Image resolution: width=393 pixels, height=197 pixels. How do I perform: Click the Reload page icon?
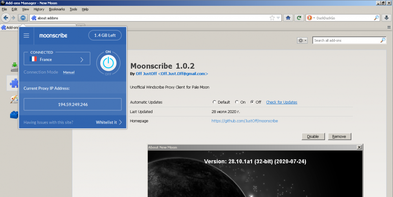click(299, 18)
